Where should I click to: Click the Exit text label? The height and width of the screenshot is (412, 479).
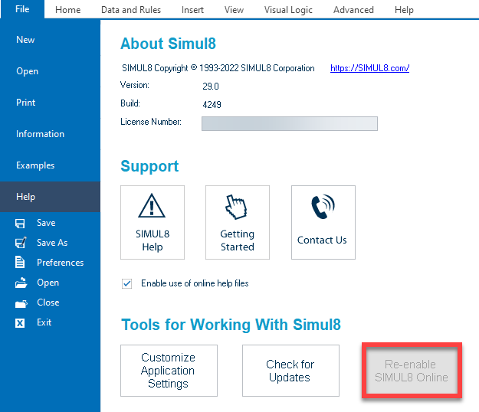pyautogui.click(x=44, y=322)
